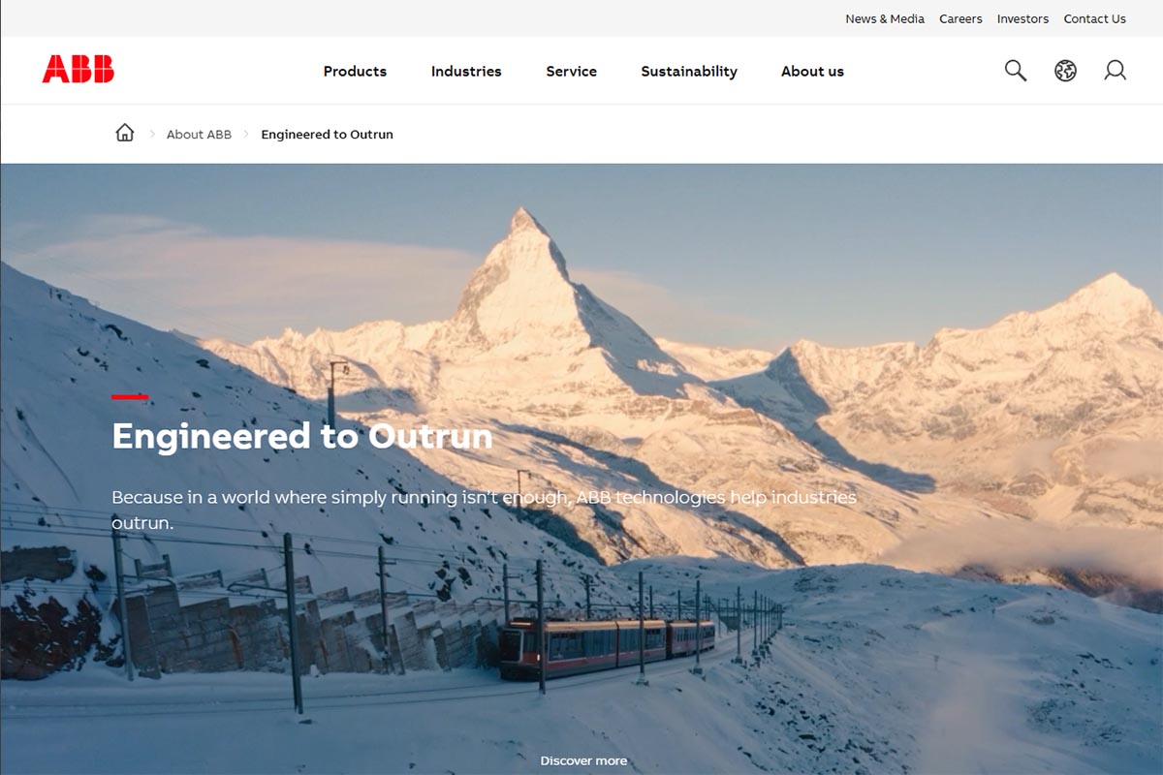This screenshot has height=775, width=1163.
Task: Expand the Sustainability navigation menu
Action: 689,72
